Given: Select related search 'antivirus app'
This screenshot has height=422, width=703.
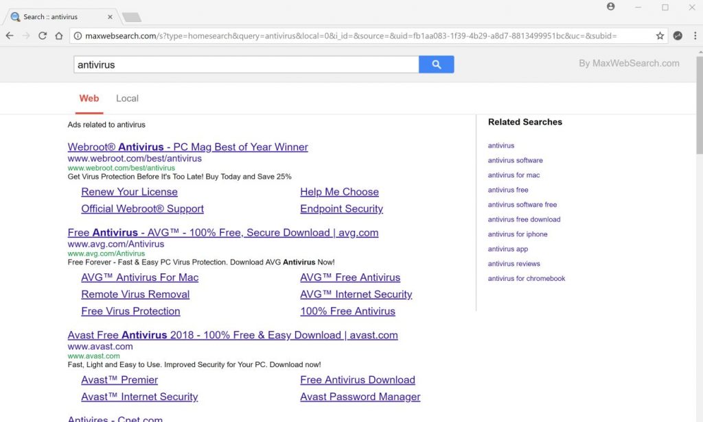Looking at the screenshot, I should click(508, 249).
